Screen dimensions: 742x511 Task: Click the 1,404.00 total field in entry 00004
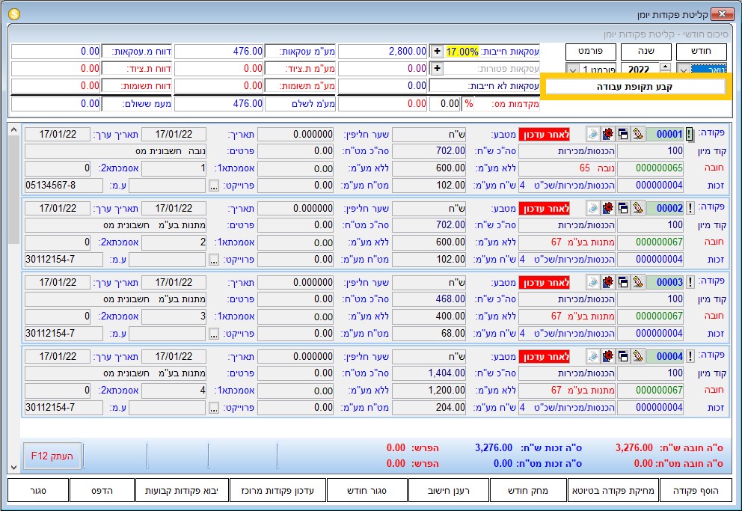[429, 373]
